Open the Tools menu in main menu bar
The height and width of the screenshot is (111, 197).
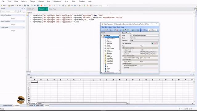[x=73, y=1]
